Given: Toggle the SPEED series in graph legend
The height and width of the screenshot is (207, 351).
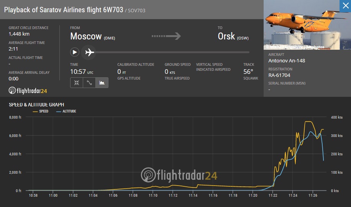Looking at the screenshot, I should tap(41, 111).
